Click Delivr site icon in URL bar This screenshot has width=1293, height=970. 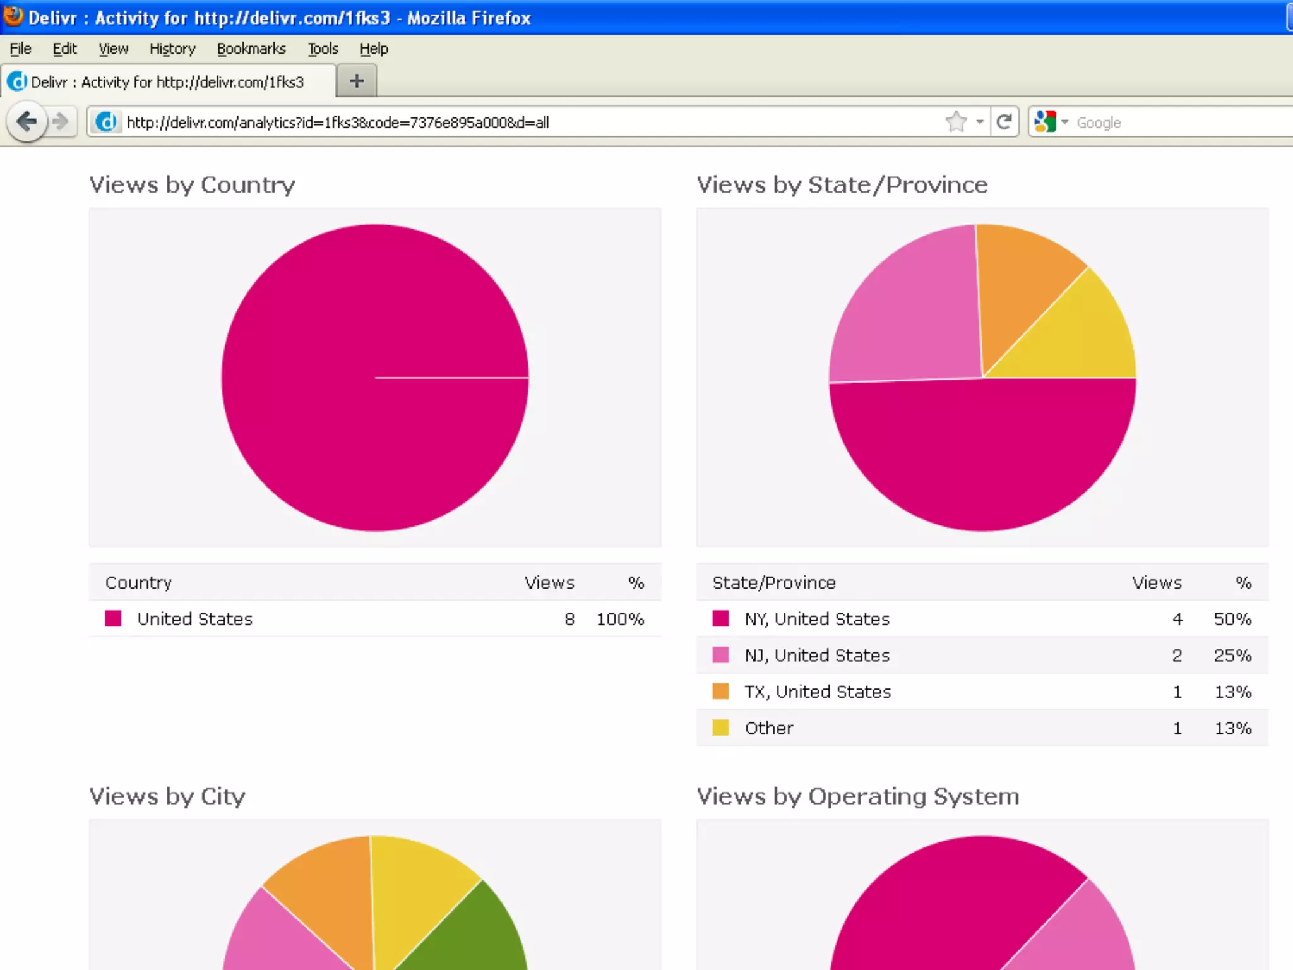pyautogui.click(x=106, y=121)
